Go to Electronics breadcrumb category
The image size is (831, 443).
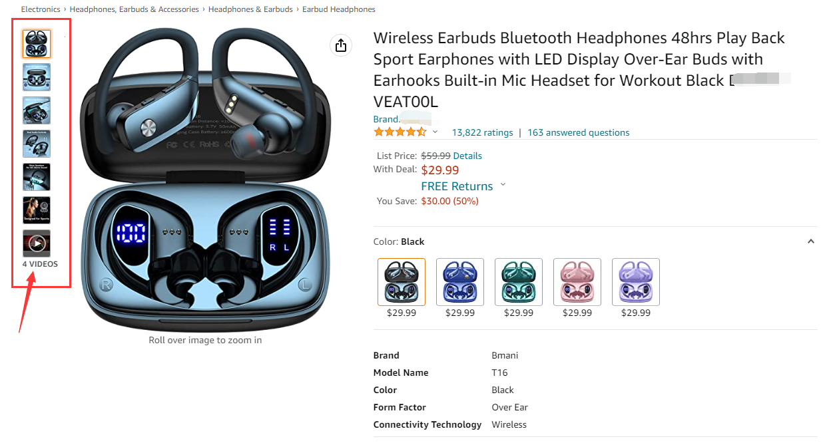(x=41, y=9)
